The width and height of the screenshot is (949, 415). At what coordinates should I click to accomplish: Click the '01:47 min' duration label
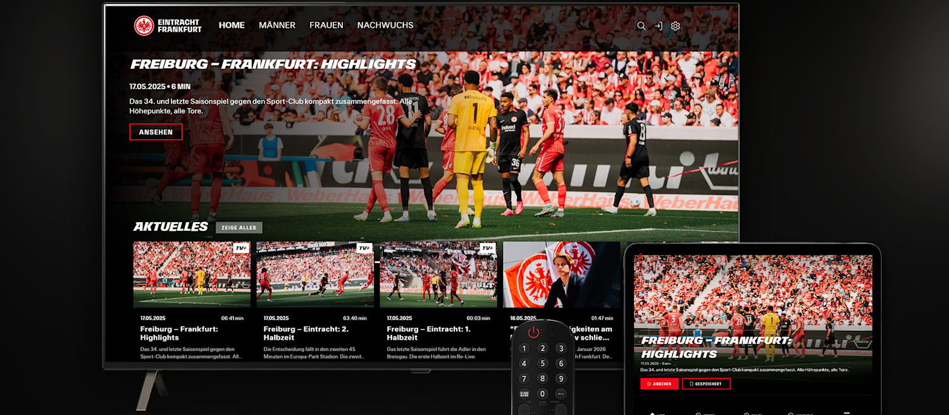pyautogui.click(x=602, y=318)
